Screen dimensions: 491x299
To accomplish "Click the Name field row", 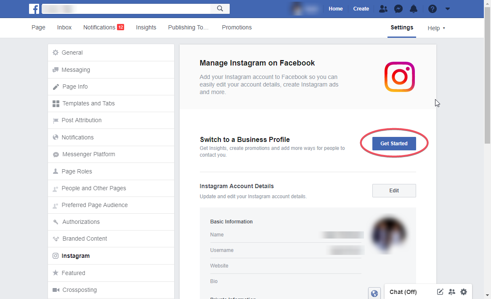I will pyautogui.click(x=286, y=235).
